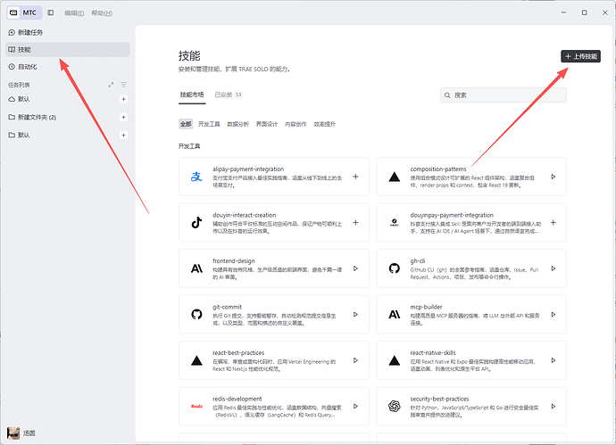
Task: Run redis-development with play icon
Action: (x=355, y=406)
